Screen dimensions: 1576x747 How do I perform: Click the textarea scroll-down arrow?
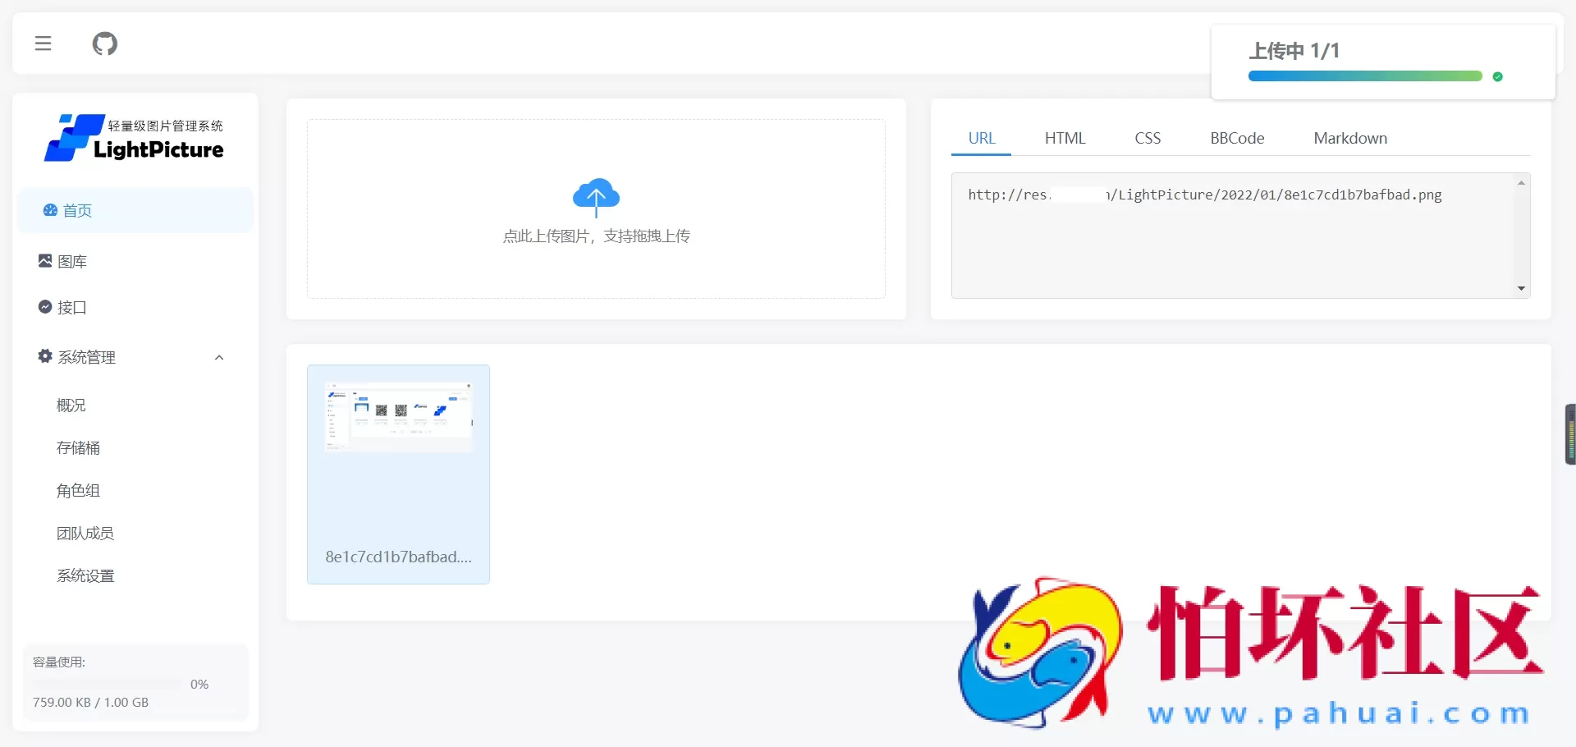point(1521,288)
